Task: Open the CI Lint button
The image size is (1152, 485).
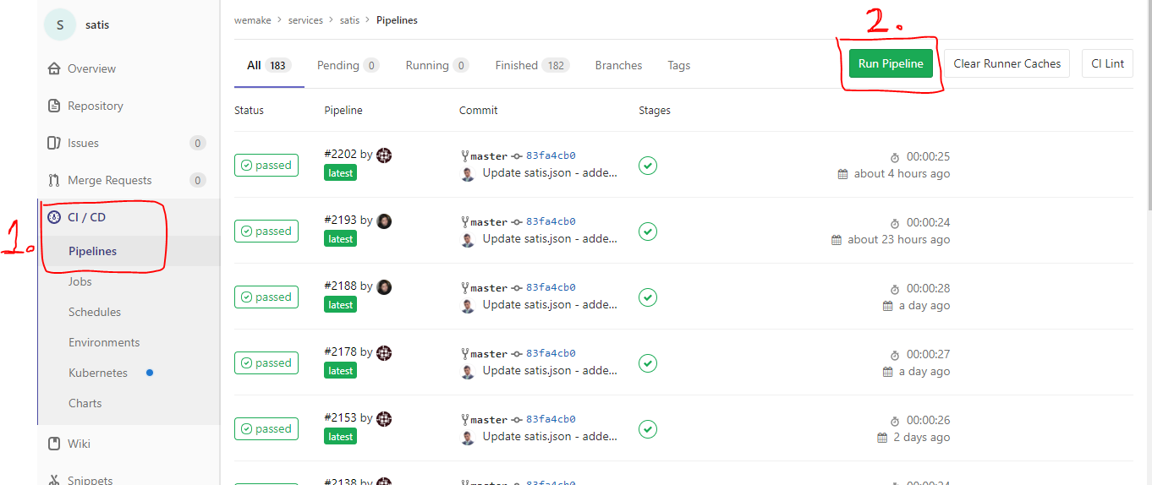Action: pos(1107,64)
